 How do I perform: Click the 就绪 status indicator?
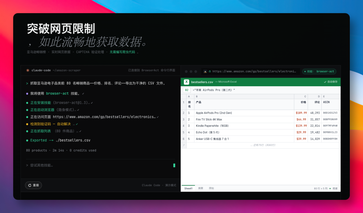[x=334, y=189]
